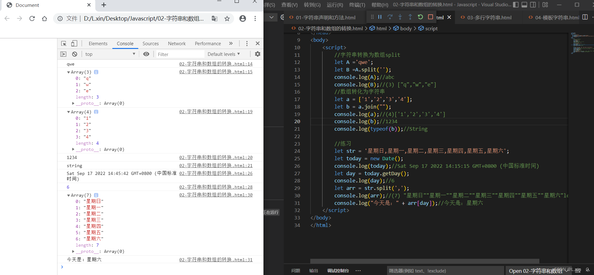Bookmark this page with the star icon

227,19
